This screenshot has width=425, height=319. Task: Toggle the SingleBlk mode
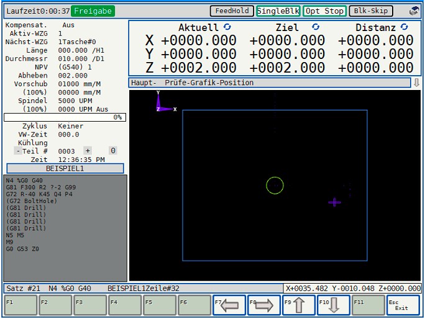click(x=278, y=11)
